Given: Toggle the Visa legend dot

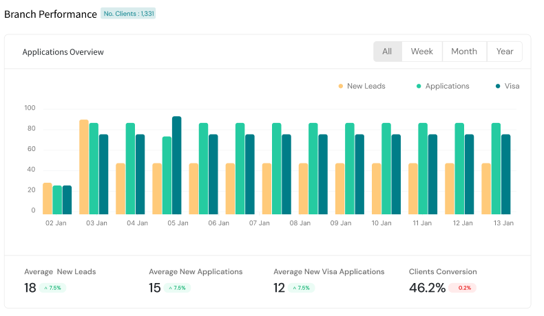Looking at the screenshot, I should tap(498, 87).
